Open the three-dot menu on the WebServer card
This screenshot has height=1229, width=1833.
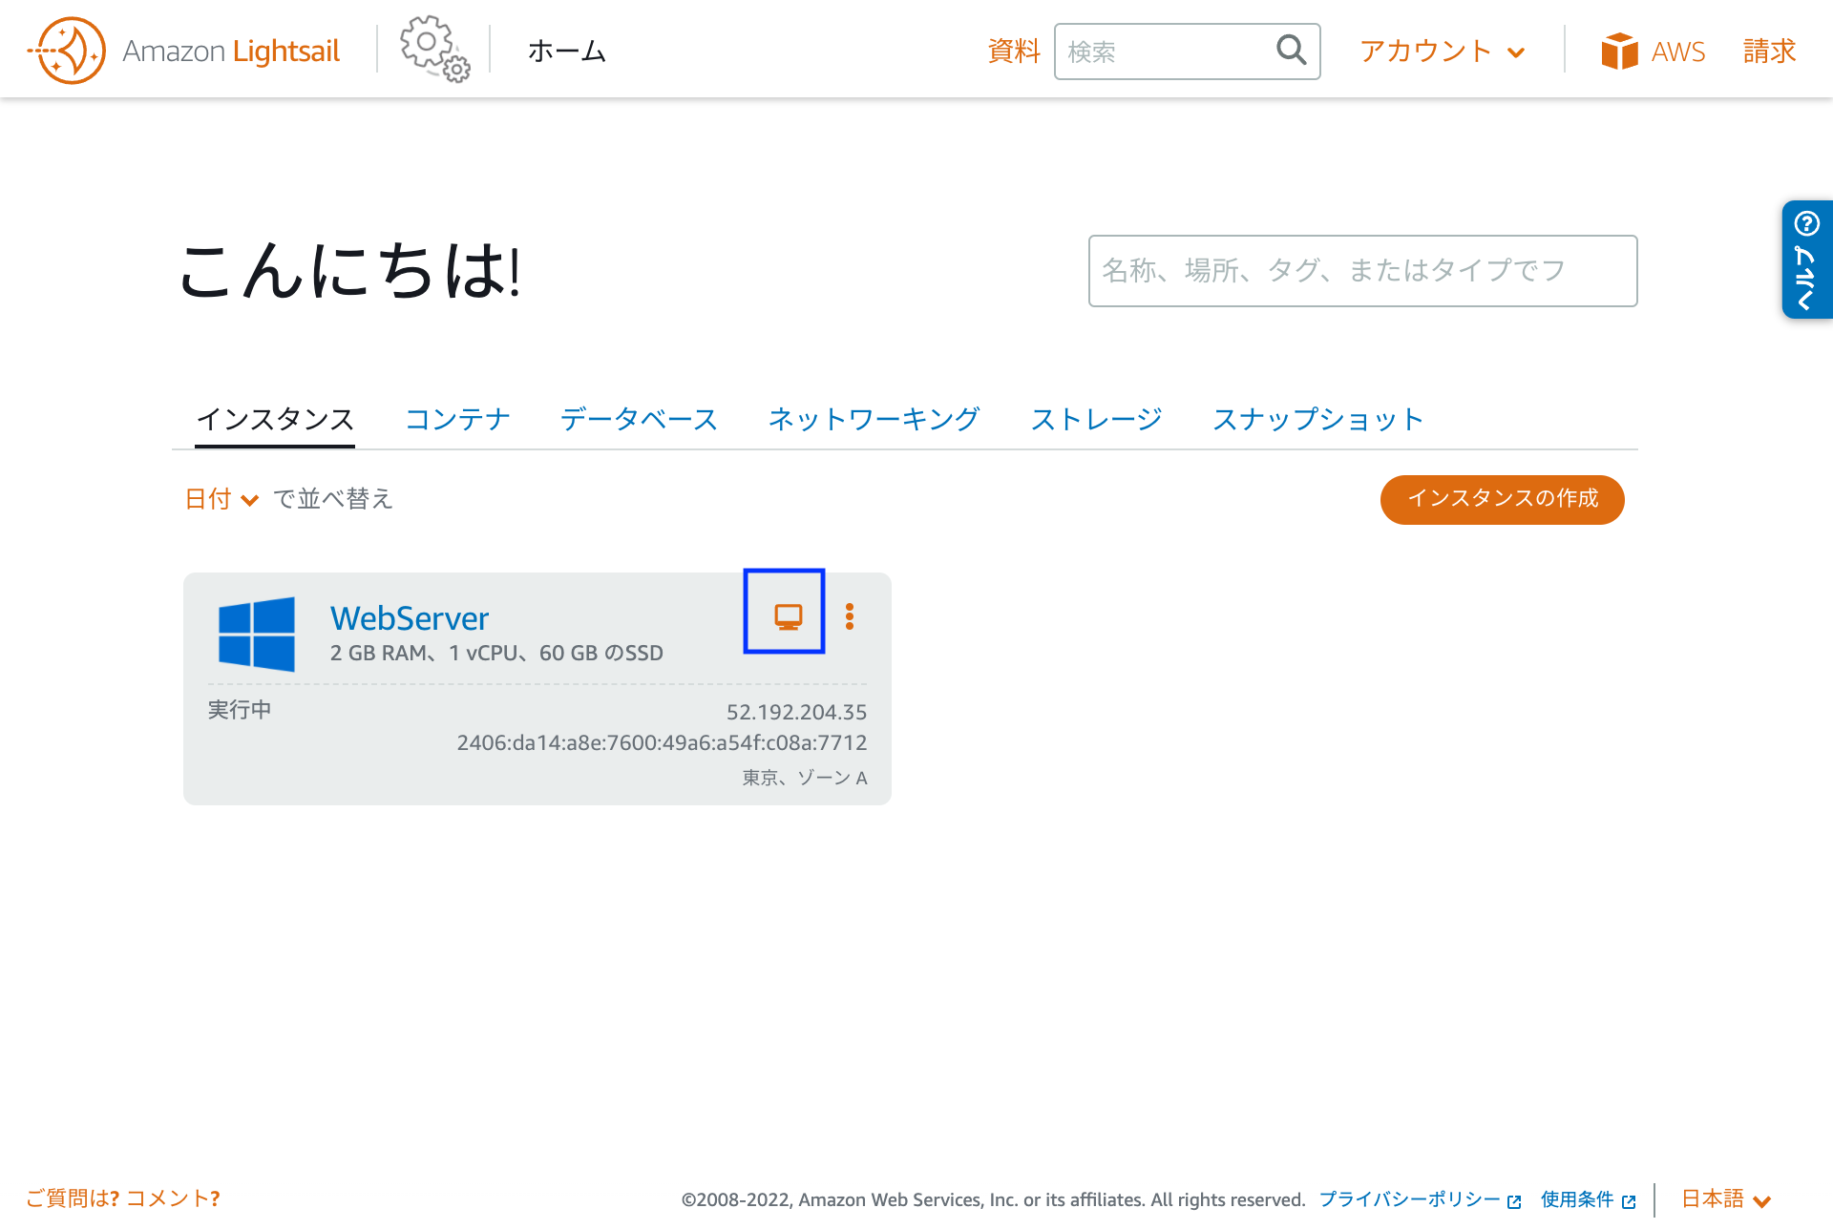[x=849, y=616]
